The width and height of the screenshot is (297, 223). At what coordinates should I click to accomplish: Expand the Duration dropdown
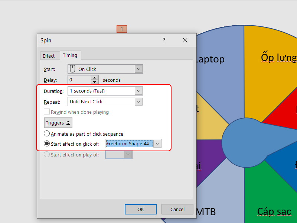[x=139, y=91]
